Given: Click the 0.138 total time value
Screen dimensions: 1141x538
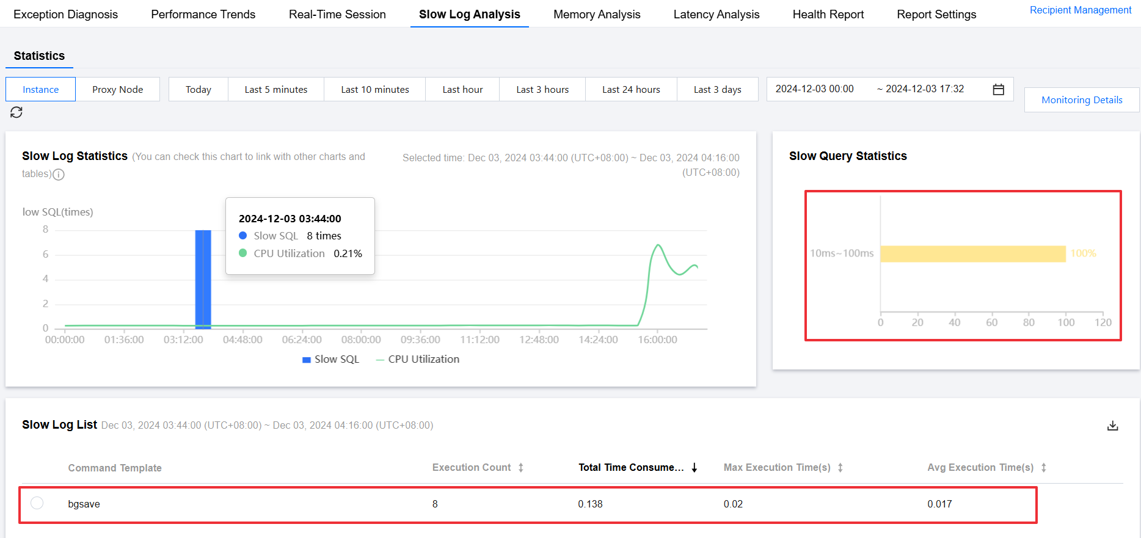Looking at the screenshot, I should (590, 504).
